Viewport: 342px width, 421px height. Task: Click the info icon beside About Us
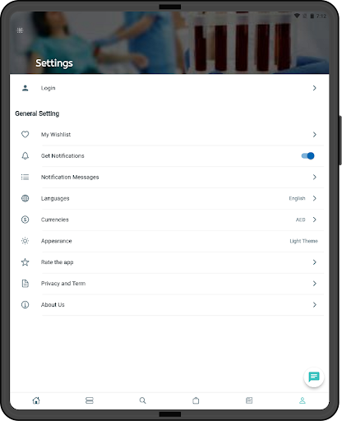click(25, 304)
